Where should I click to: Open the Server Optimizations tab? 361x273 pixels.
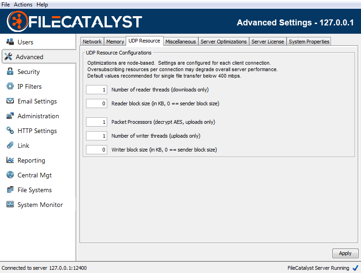click(224, 42)
